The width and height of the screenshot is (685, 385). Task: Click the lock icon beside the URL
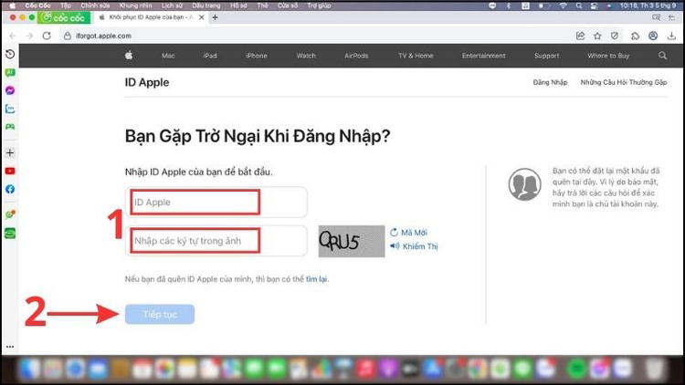(68, 36)
